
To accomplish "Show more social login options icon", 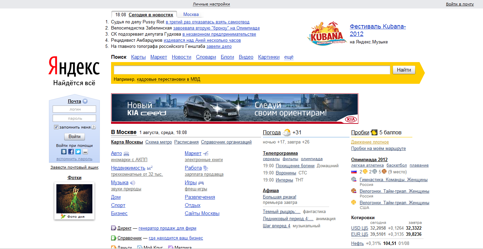I will [85, 152].
